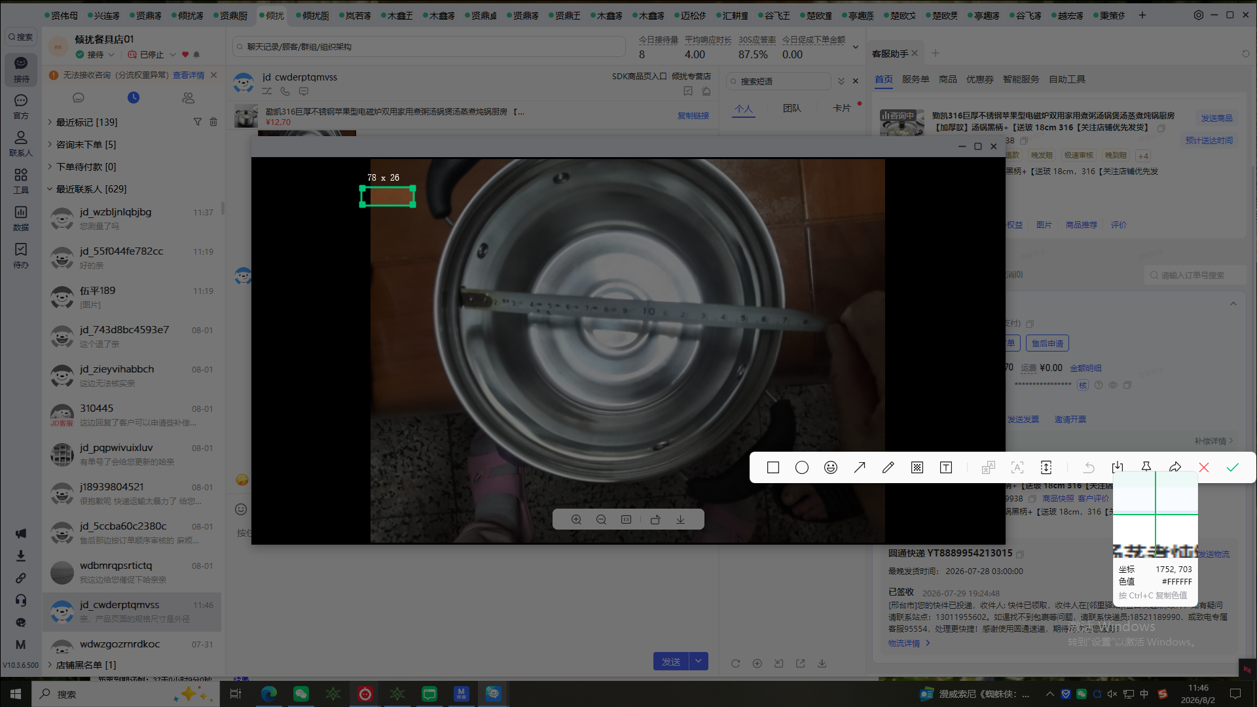1257x707 pixels.
Task: Select the rectangle annotation tool
Action: [x=773, y=467]
